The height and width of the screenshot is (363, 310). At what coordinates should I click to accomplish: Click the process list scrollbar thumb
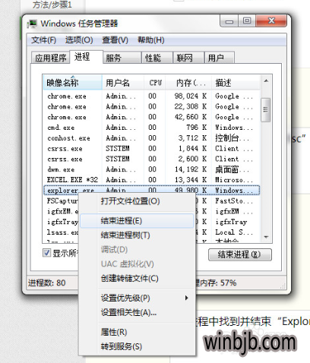point(266,110)
